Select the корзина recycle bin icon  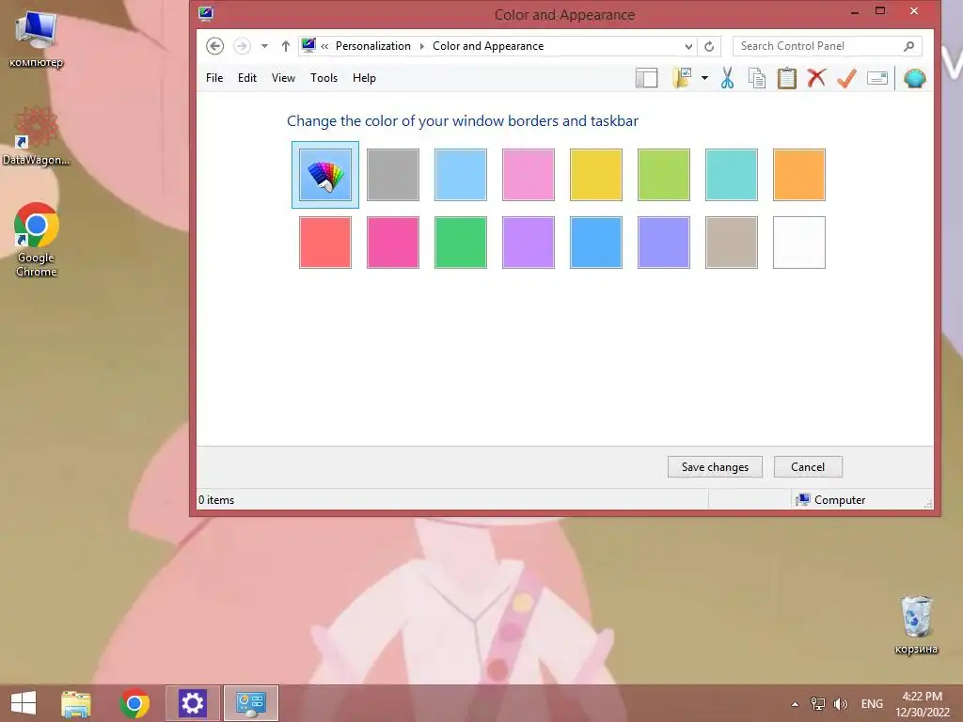[x=916, y=625]
